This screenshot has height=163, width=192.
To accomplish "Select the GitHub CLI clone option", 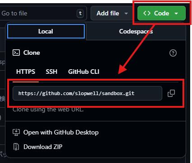I will click(x=84, y=72).
